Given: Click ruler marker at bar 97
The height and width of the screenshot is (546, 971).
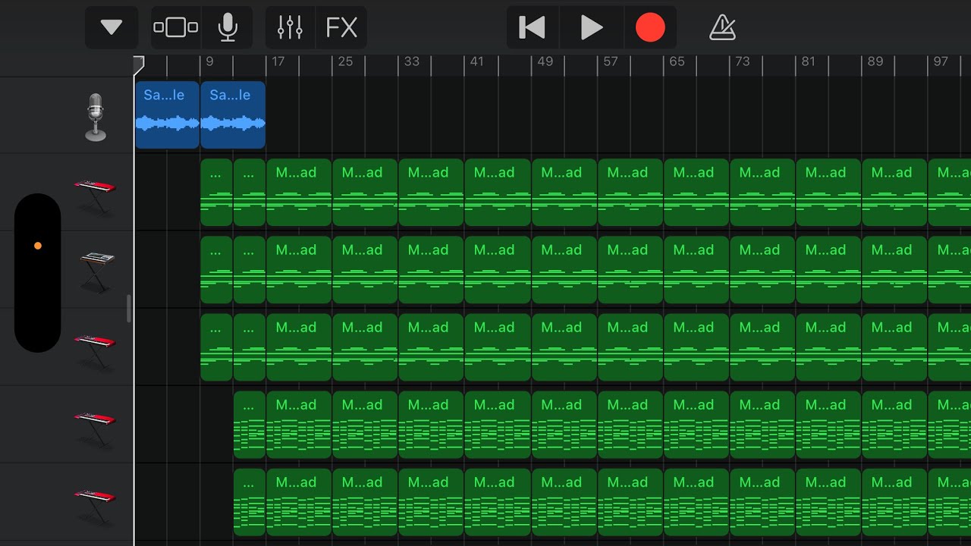Looking at the screenshot, I should tap(941, 61).
